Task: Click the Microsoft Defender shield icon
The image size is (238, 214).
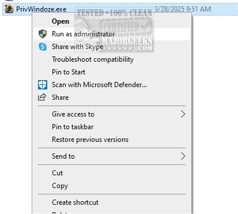Action: [43, 85]
